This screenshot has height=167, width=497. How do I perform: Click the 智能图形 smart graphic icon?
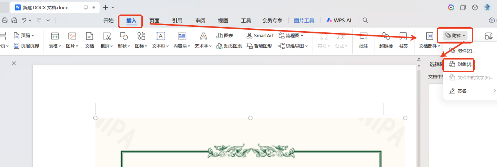[259, 46]
